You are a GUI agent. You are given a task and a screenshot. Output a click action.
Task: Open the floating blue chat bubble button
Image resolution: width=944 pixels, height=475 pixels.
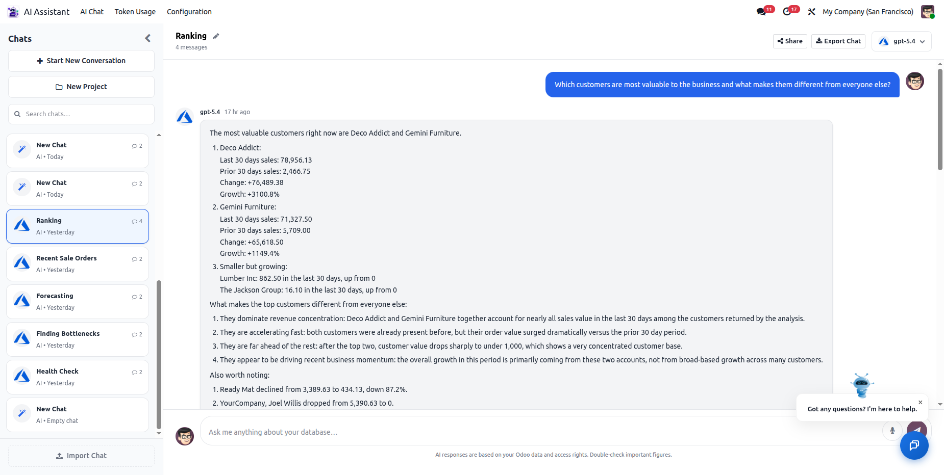[x=914, y=445]
